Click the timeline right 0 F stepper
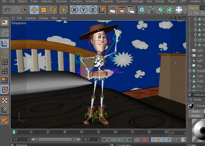 click(x=185, y=133)
